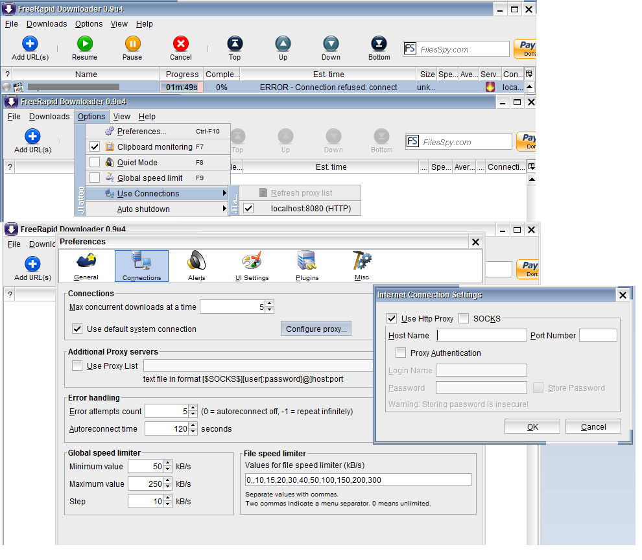The width and height of the screenshot is (642, 560).
Task: Click the red Cancel download icon
Action: pyautogui.click(x=180, y=44)
